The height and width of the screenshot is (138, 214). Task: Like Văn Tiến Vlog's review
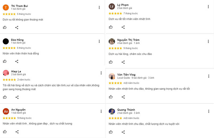pos(111,97)
